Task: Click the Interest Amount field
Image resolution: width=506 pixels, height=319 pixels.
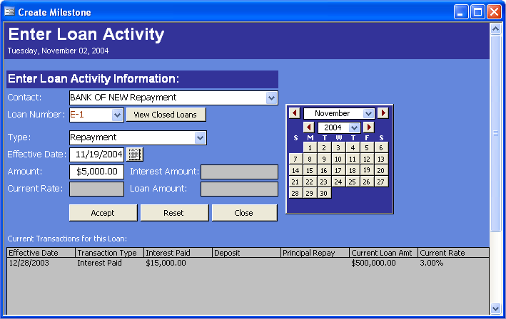Action: pos(239,172)
